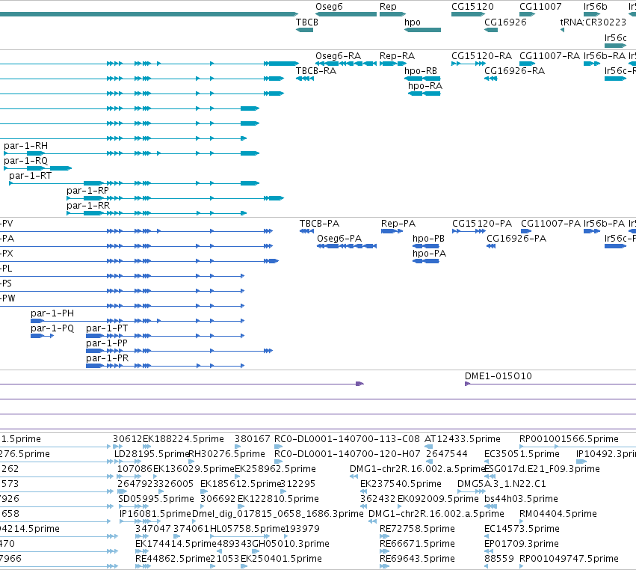Screen dimensions: 636x570
Task: Click the AT12433.5prime EST label
Action: point(463,439)
